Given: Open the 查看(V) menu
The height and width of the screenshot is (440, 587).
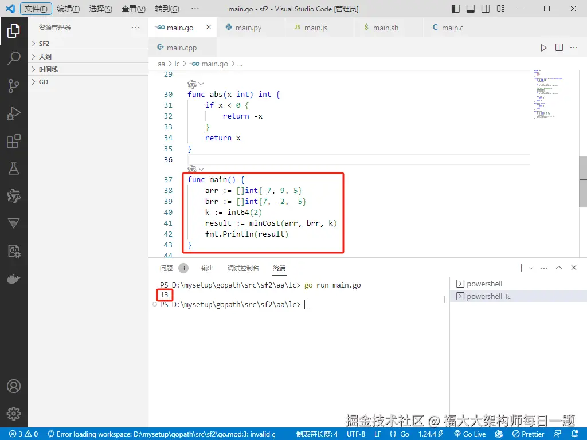Looking at the screenshot, I should pos(134,9).
